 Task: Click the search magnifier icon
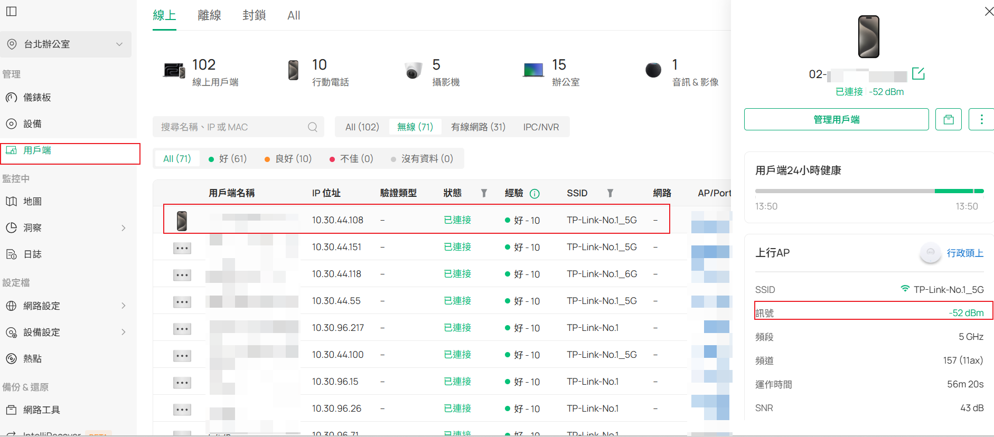[313, 127]
